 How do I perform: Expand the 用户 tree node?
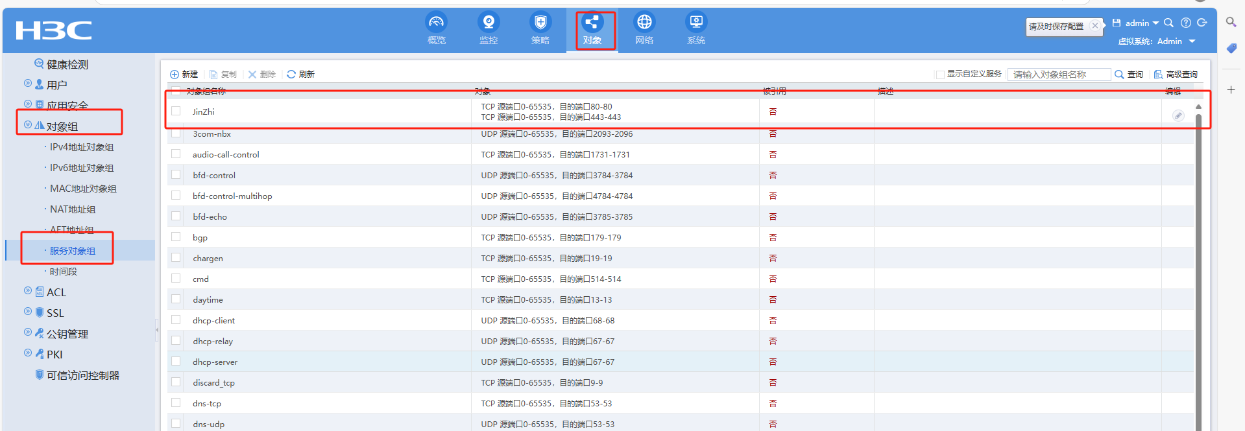click(x=28, y=84)
